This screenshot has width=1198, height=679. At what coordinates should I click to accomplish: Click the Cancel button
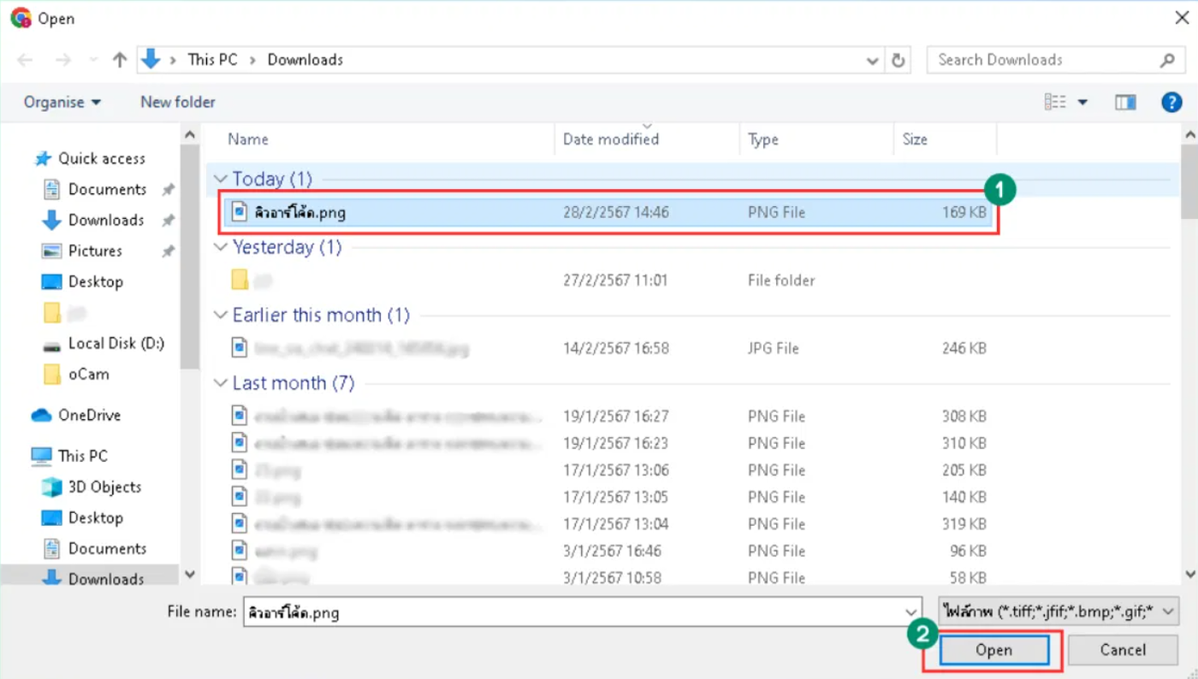point(1123,650)
